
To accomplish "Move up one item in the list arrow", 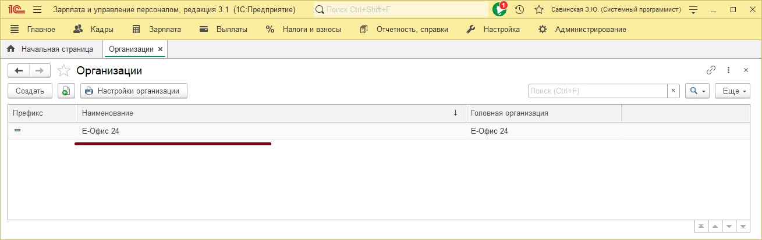I will pyautogui.click(x=715, y=226).
